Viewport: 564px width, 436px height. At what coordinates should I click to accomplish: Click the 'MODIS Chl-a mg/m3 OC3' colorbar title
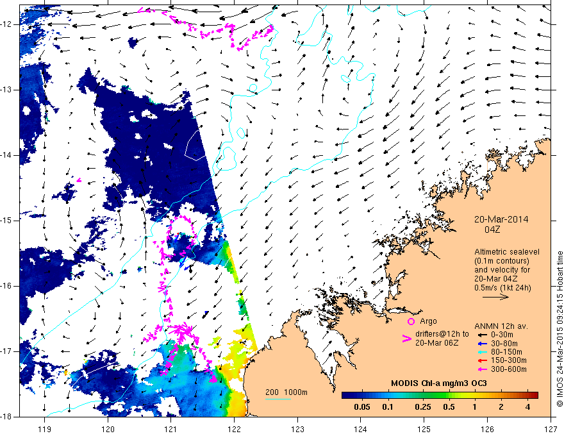[439, 383]
